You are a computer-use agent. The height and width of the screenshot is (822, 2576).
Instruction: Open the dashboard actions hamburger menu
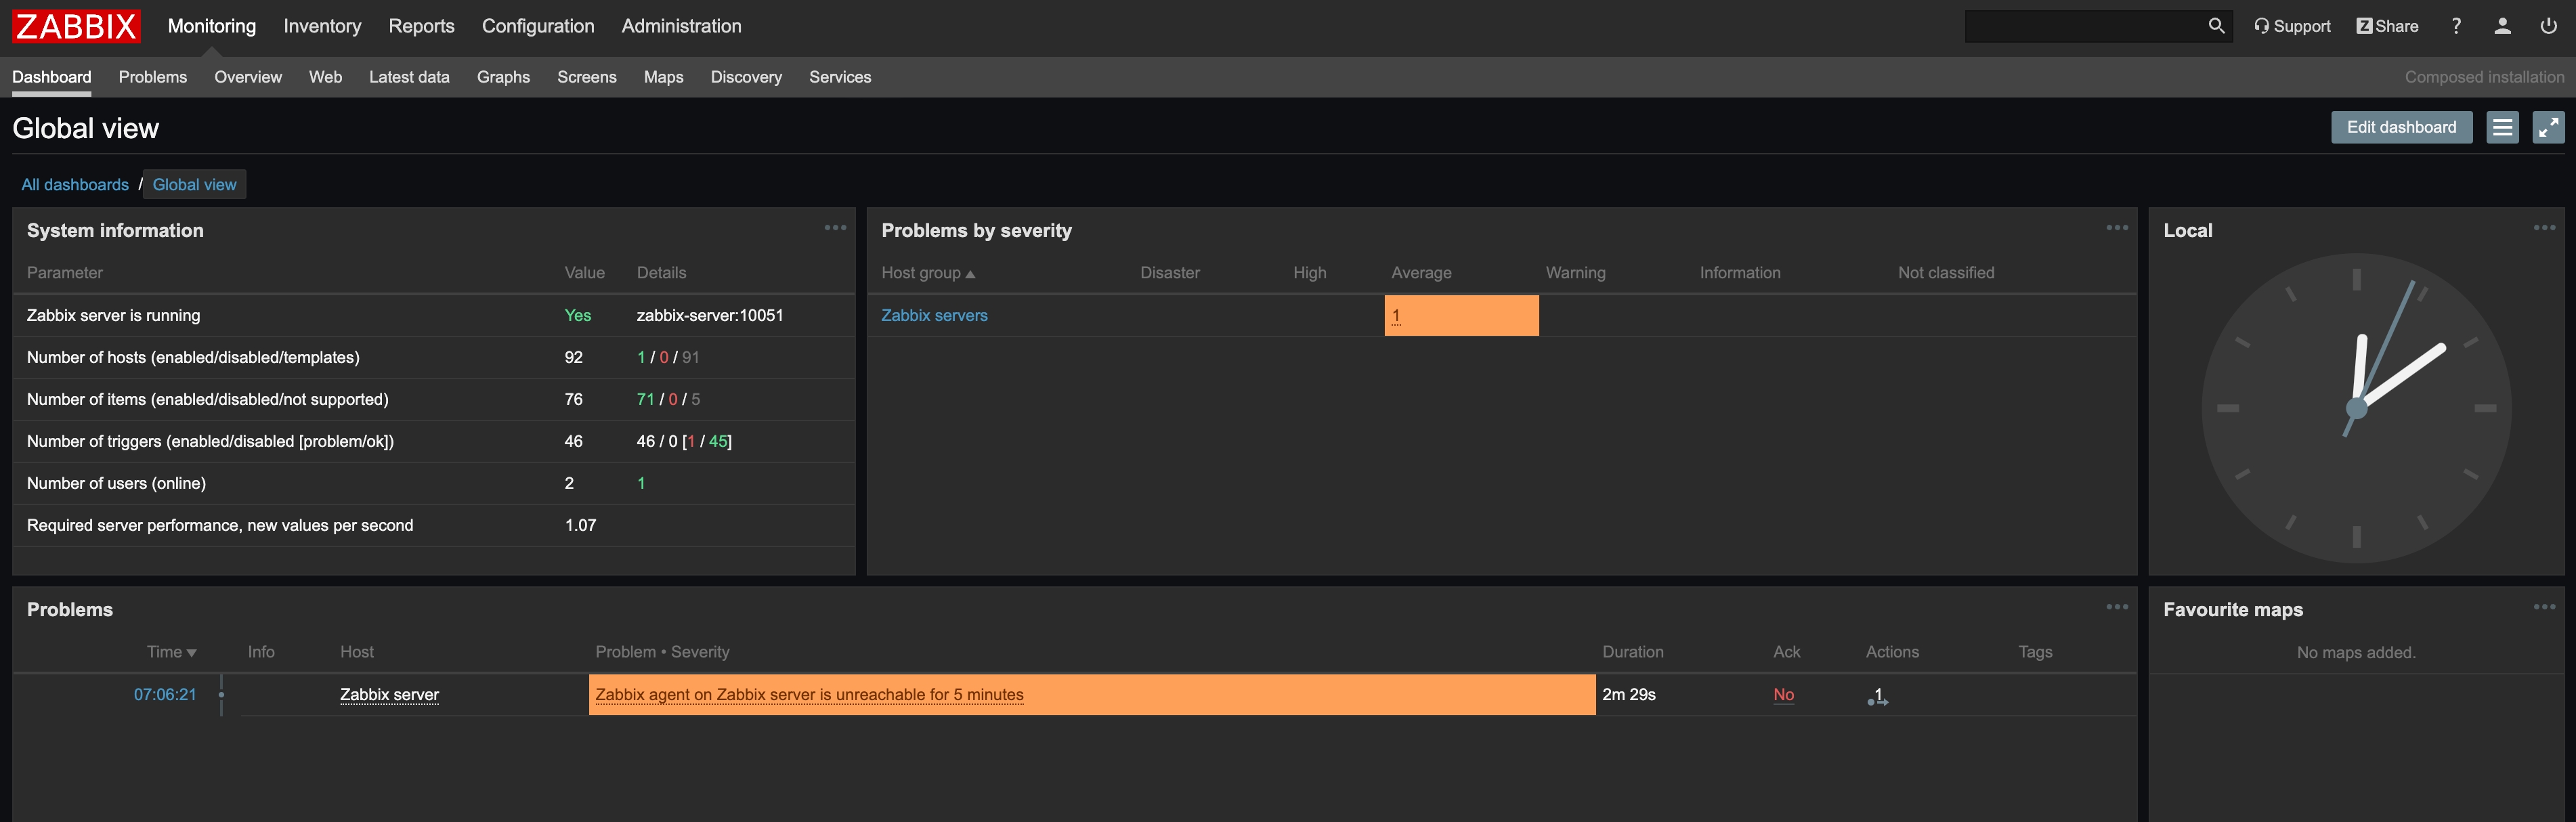pyautogui.click(x=2502, y=127)
